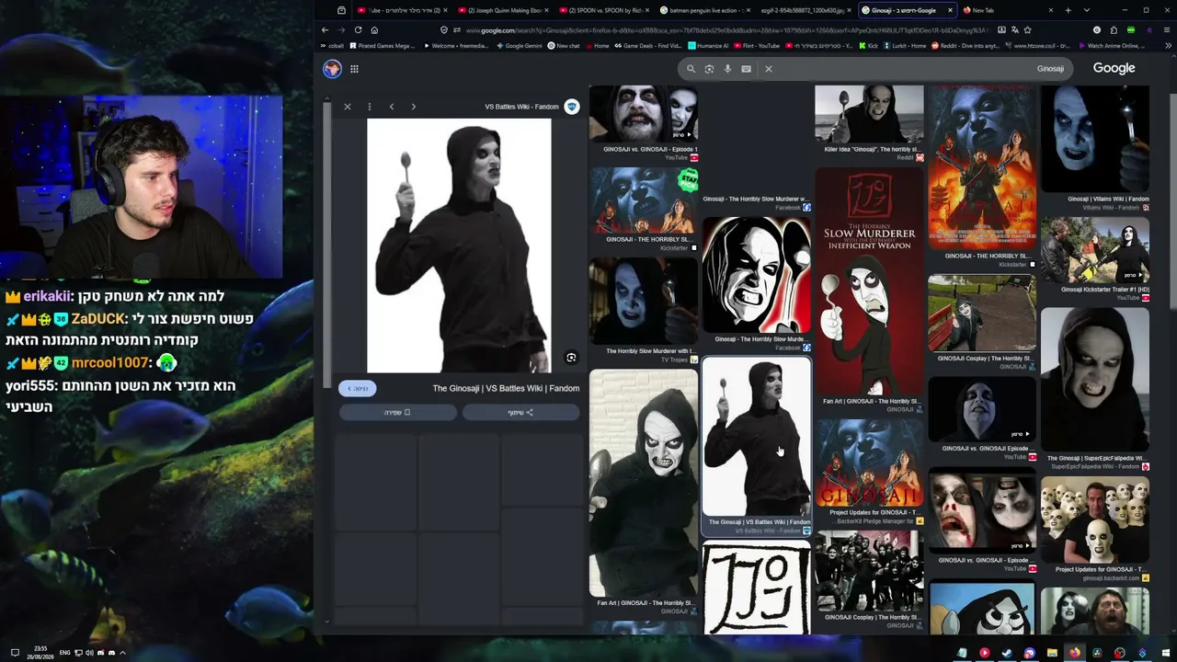
Task: Click the search field containing 'Ginosaji'
Action: tap(875, 68)
